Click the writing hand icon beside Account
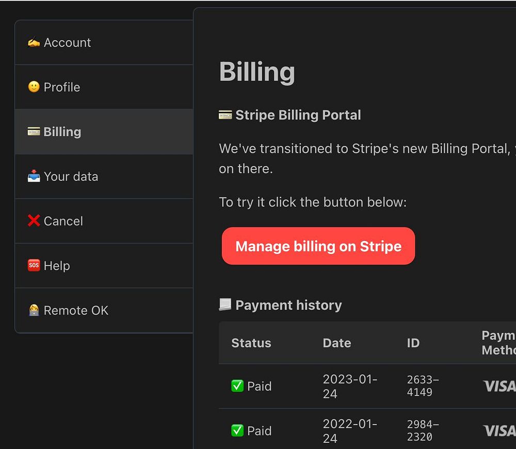Image resolution: width=516 pixels, height=449 pixels. (x=34, y=42)
